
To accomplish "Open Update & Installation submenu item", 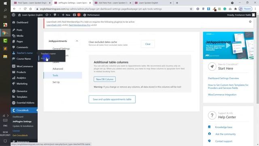I will click(23, 126).
